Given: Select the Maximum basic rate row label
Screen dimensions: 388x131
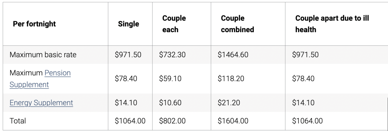Looking at the screenshot, I should click(x=43, y=55).
